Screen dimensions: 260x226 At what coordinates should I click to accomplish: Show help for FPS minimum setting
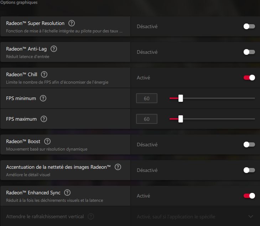[x=43, y=98]
